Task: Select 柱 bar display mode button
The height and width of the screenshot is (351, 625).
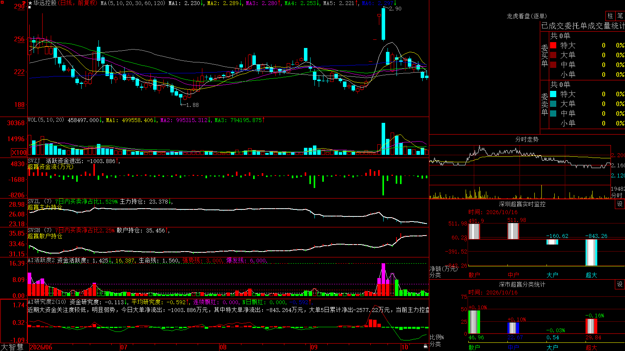Action: coord(610,16)
